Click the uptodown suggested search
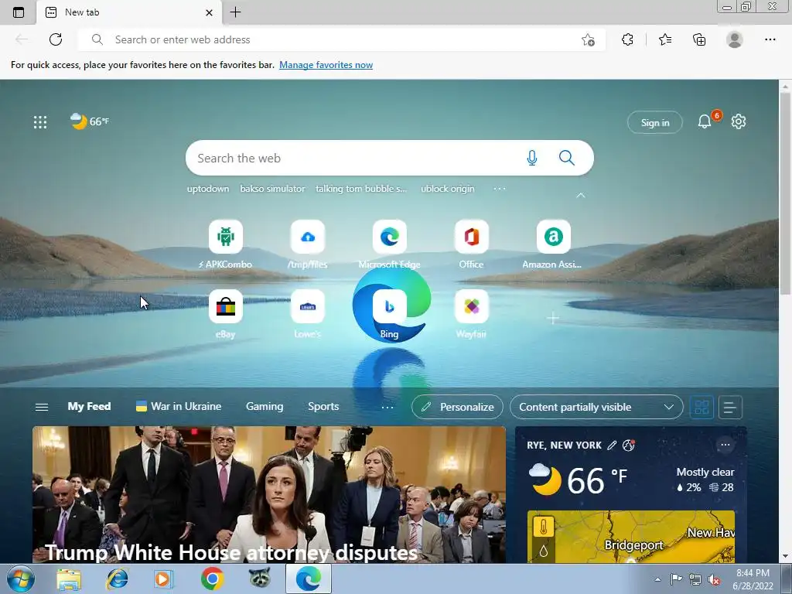 pos(207,189)
